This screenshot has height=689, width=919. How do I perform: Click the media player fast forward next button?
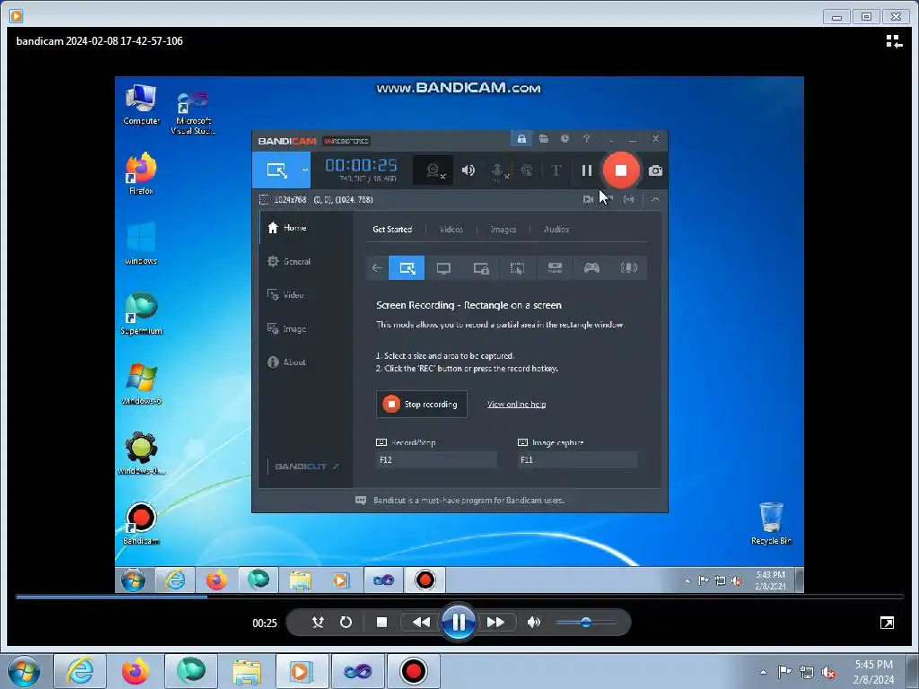coord(495,623)
